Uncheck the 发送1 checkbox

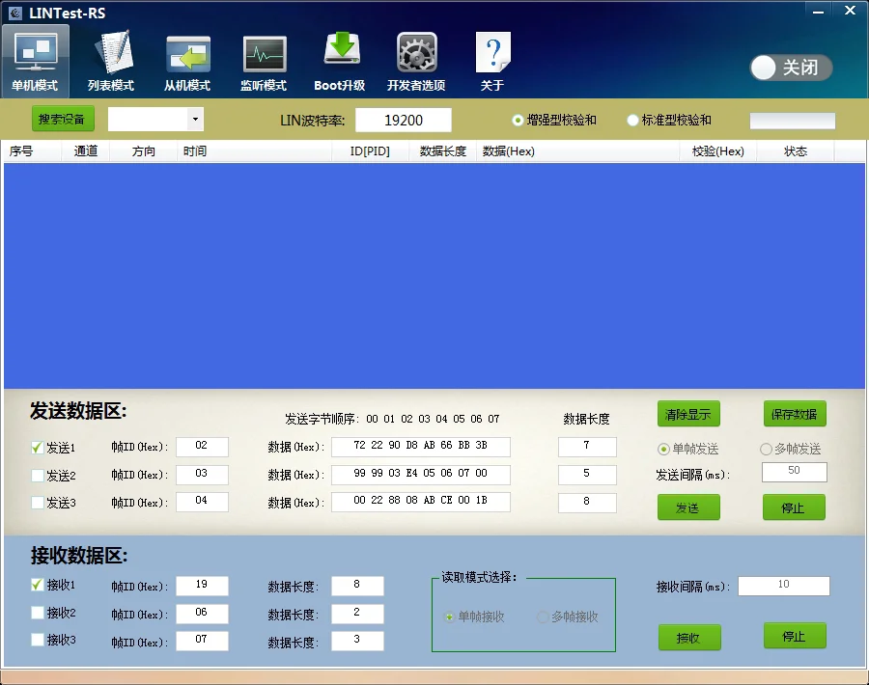[38, 448]
